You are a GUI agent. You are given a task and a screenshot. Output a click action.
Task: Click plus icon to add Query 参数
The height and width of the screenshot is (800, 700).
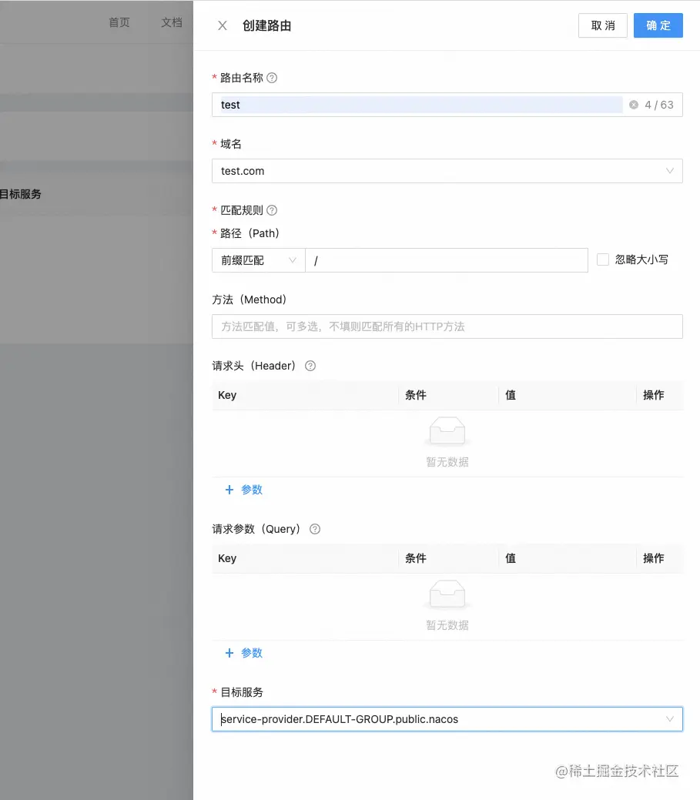(229, 653)
